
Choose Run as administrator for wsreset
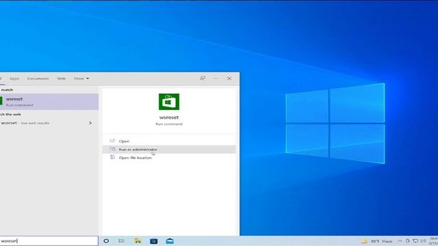169,150
